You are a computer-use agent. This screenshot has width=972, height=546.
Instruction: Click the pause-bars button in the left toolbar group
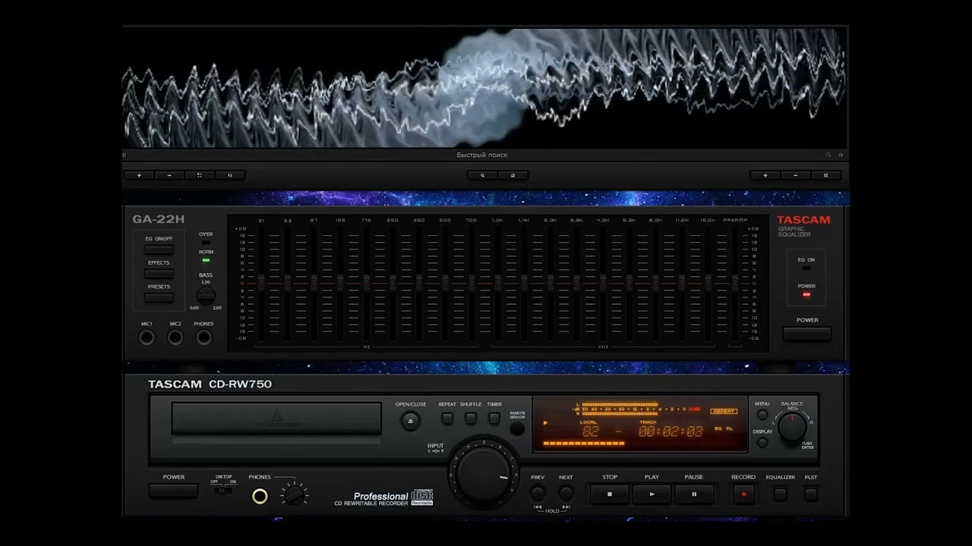tap(230, 175)
